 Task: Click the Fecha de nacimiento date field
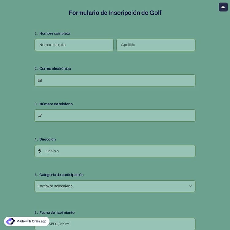coord(123,224)
